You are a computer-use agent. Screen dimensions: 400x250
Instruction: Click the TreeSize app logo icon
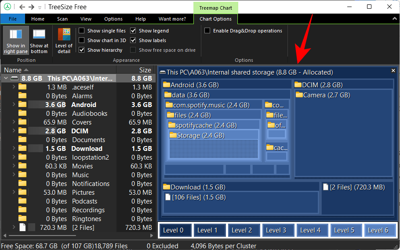(7, 7)
